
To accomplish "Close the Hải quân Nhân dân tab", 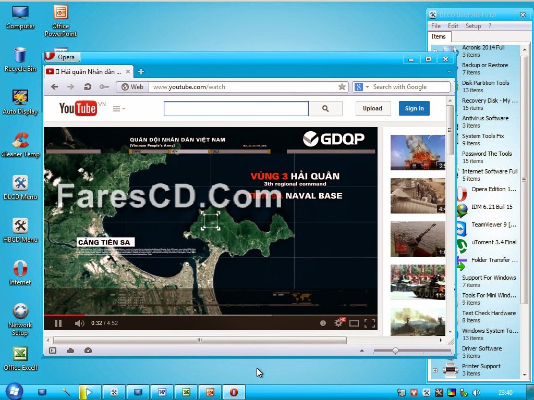I will pos(128,72).
